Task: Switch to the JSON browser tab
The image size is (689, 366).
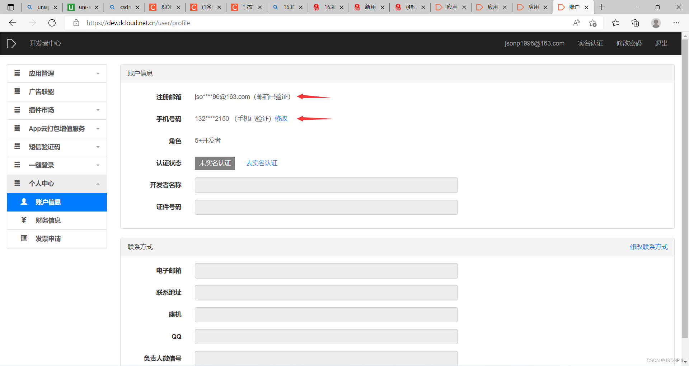Action: tap(165, 7)
